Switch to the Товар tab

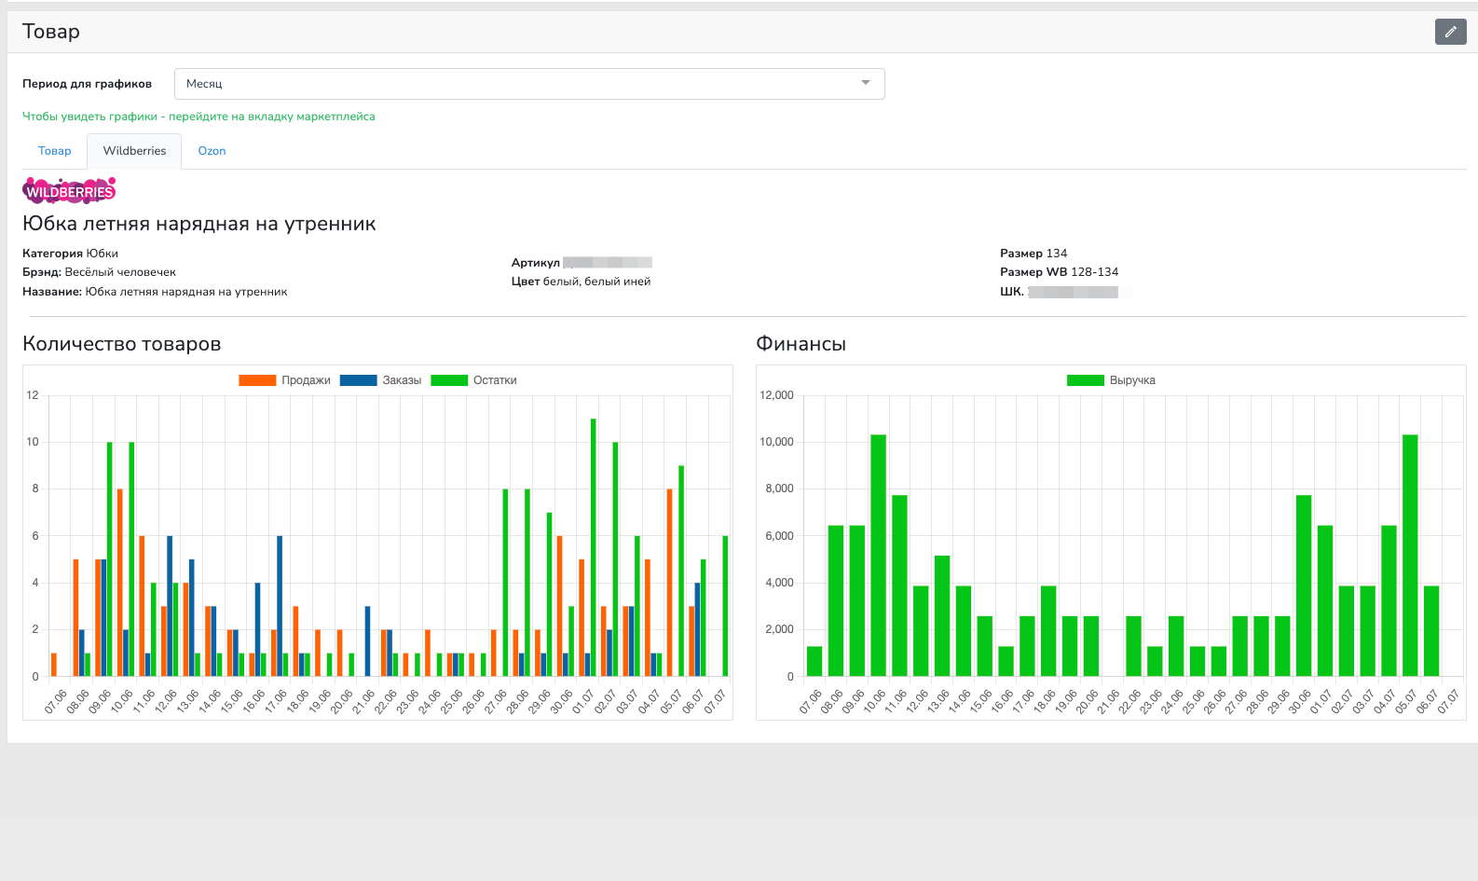[54, 151]
